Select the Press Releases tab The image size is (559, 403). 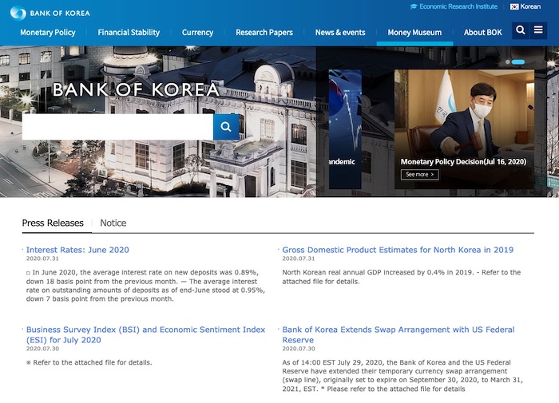tap(53, 223)
